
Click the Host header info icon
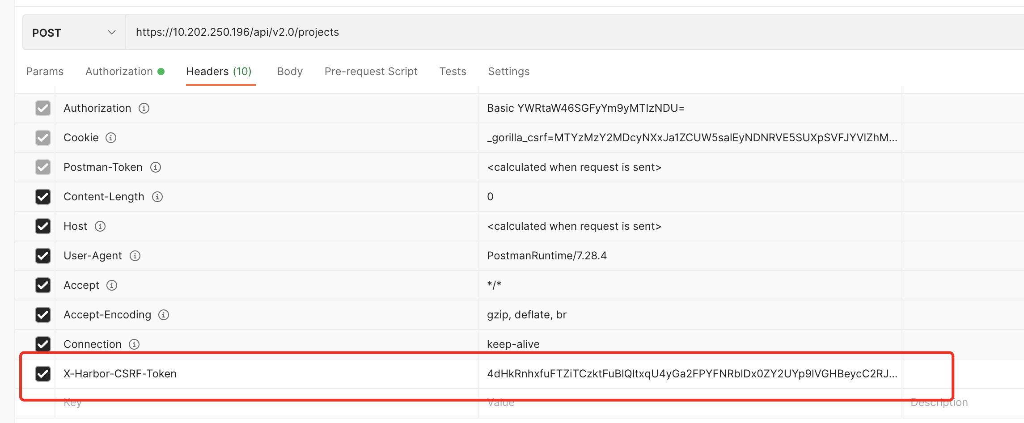pyautogui.click(x=99, y=226)
